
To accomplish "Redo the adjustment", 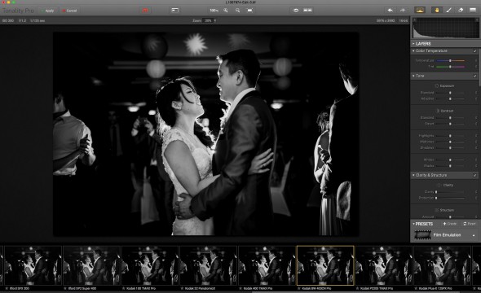I will pos(403,11).
